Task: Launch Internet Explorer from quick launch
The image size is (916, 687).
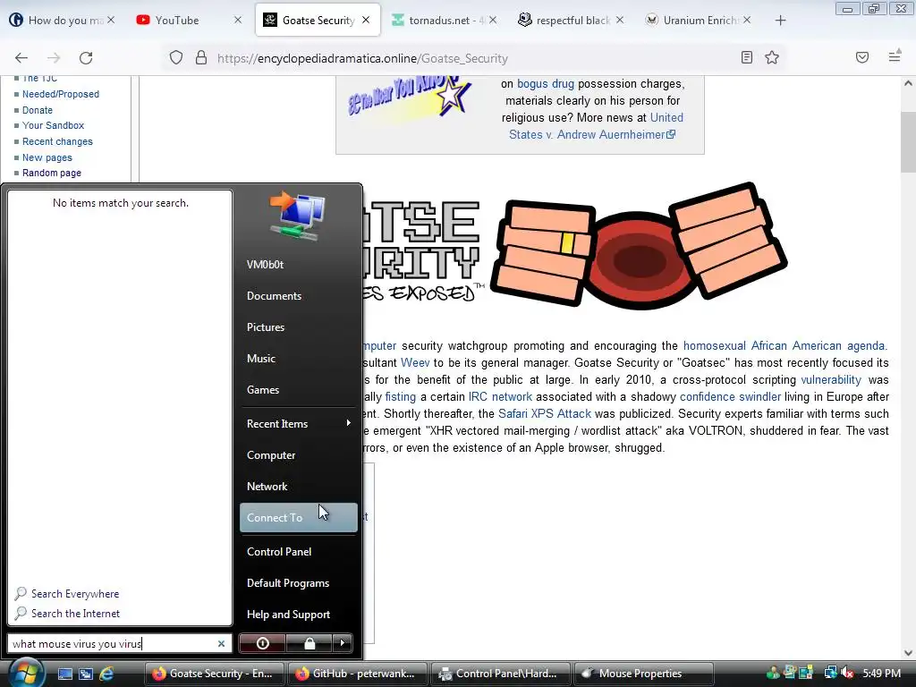Action: 107,674
